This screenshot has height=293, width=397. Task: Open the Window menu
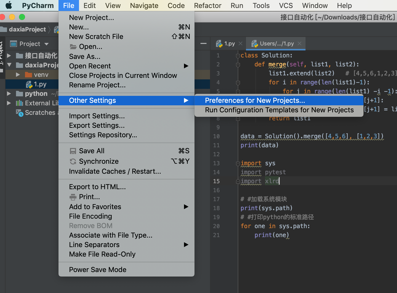coord(315,5)
